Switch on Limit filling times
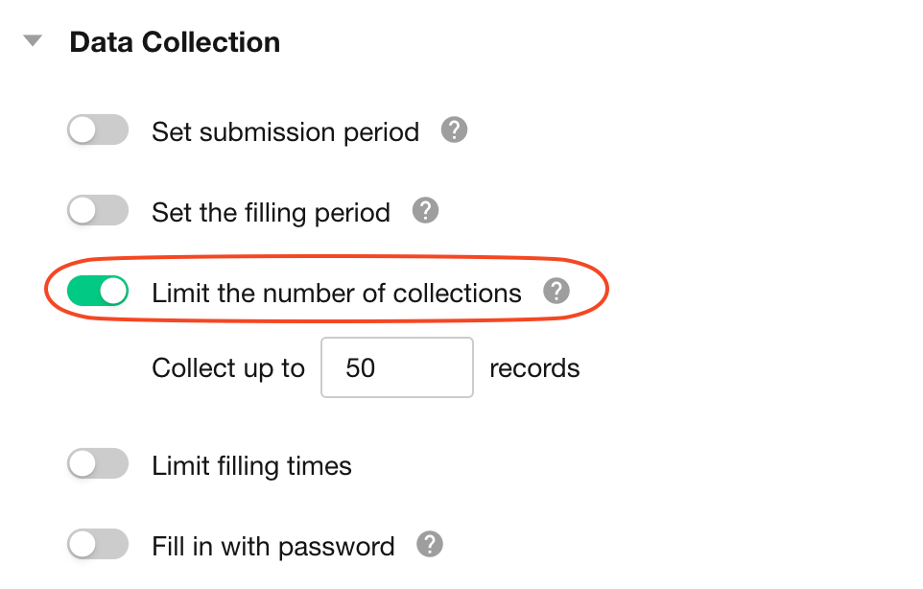Image resolution: width=923 pixels, height=589 pixels. 98,465
